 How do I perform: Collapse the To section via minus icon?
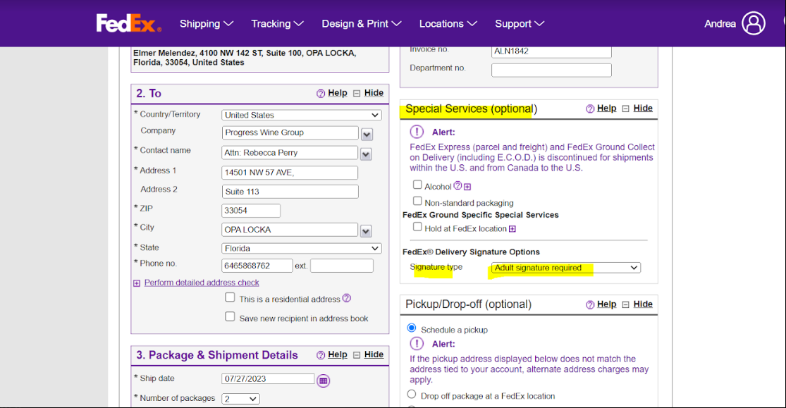tap(357, 93)
